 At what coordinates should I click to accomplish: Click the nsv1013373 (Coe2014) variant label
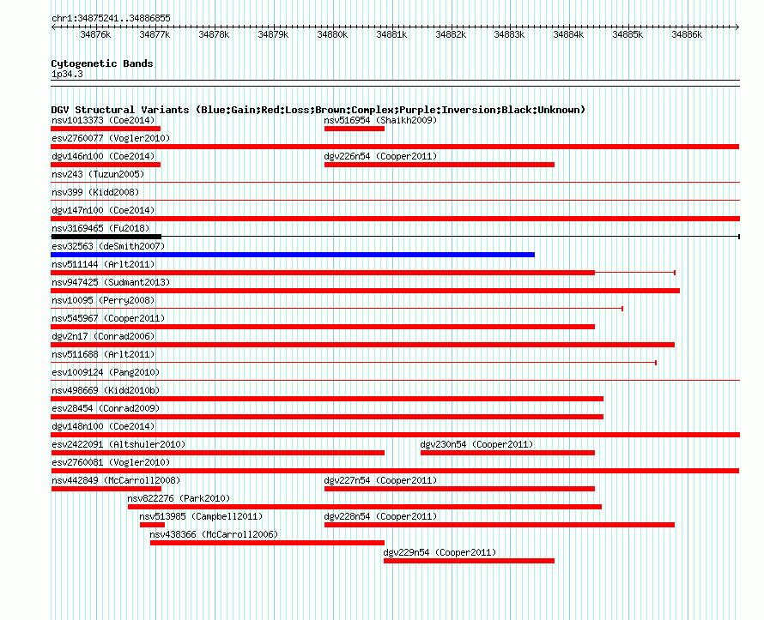click(x=103, y=120)
